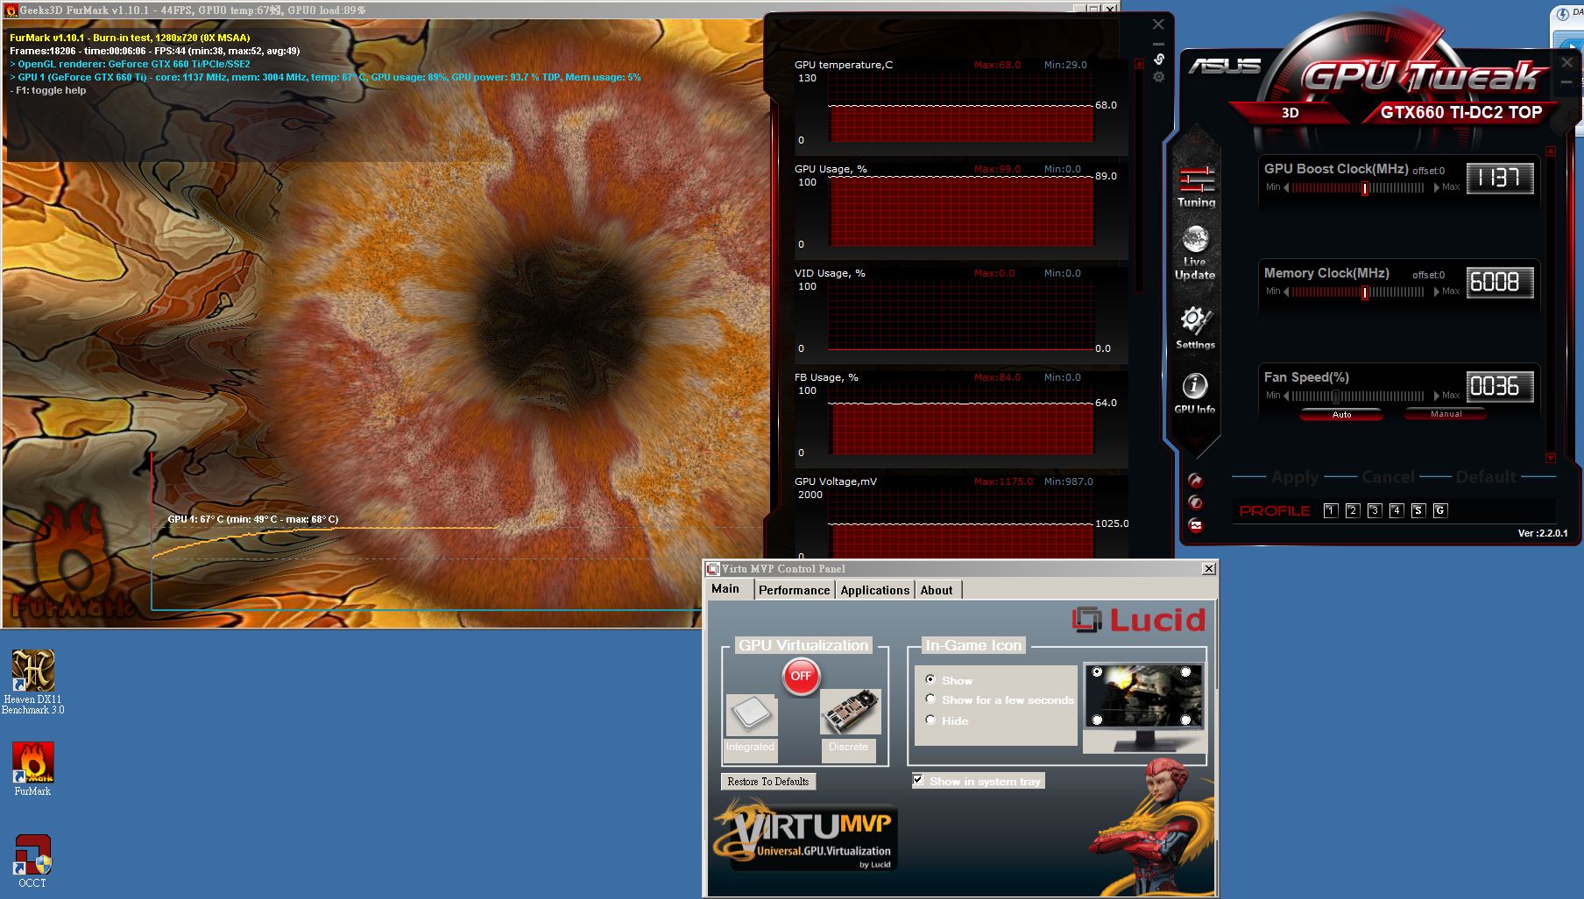1584x899 pixels.
Task: Click Memory Clock Max increase arrow
Action: (1436, 292)
